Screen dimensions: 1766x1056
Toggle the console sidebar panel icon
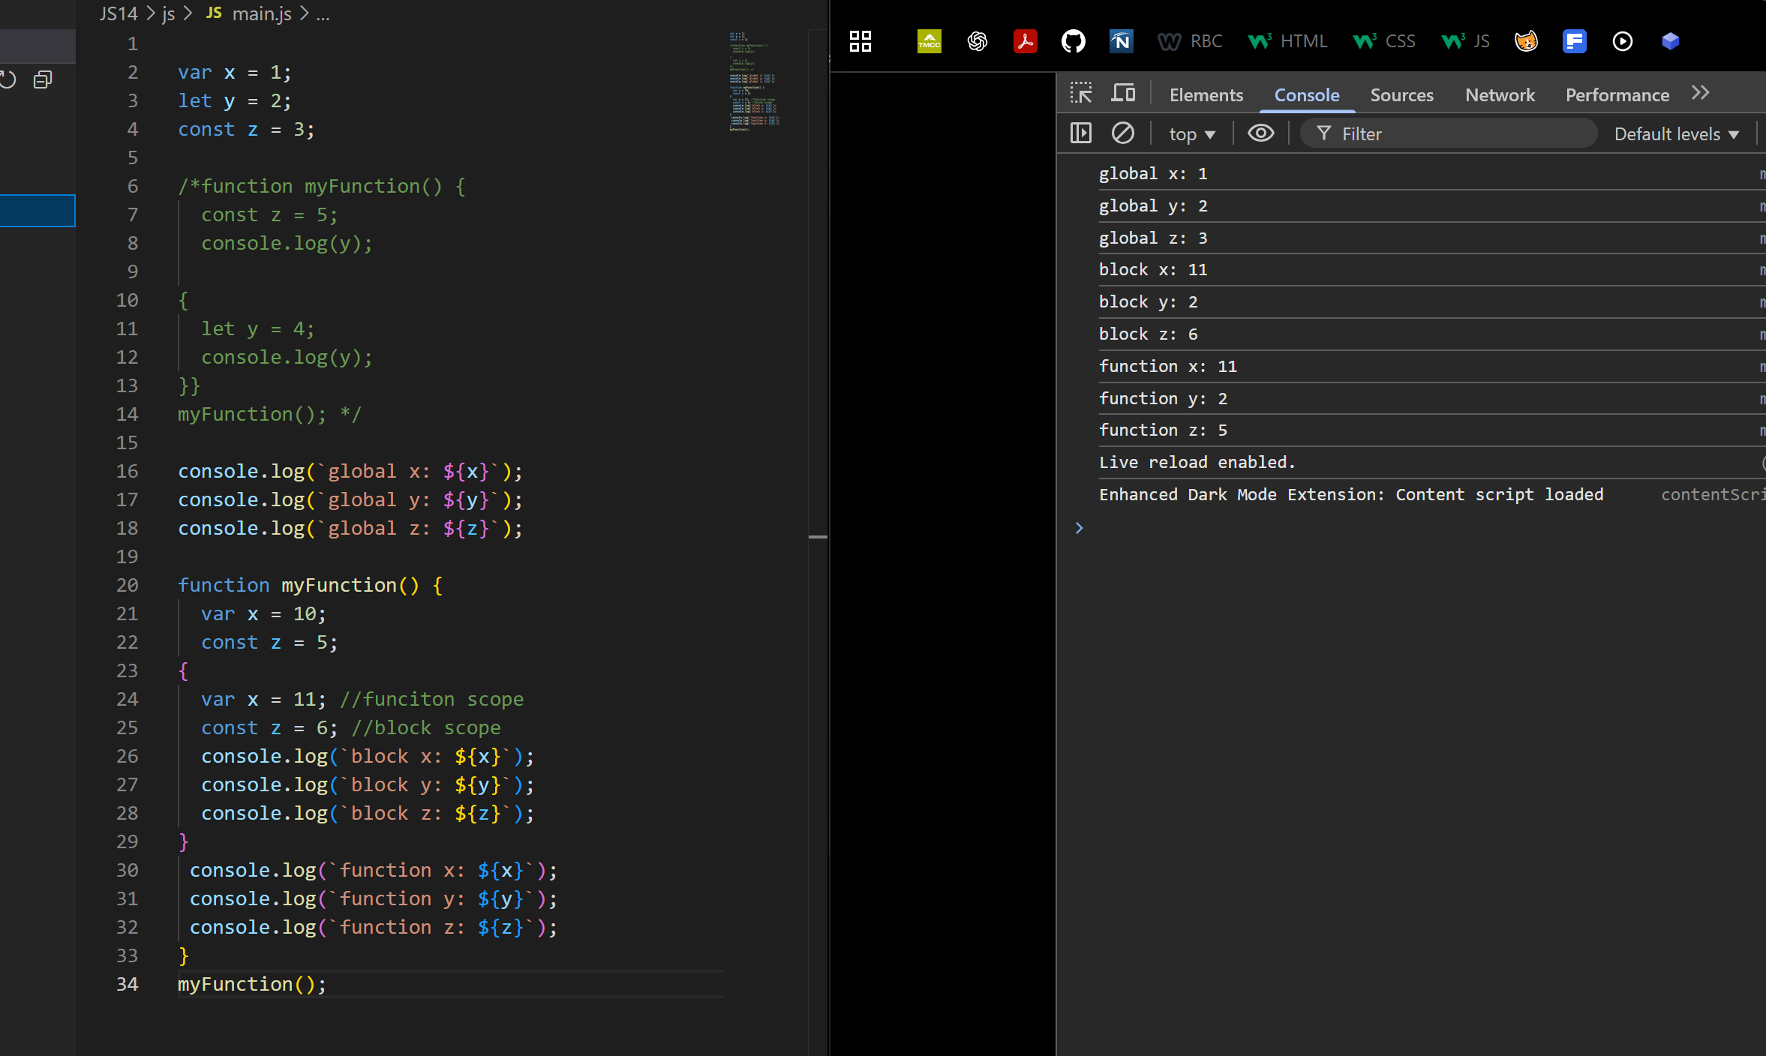pos(1080,133)
